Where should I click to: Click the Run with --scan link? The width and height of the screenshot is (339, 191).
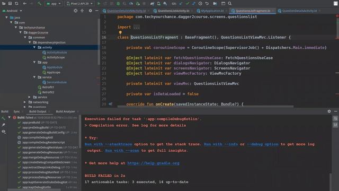pos(122,150)
